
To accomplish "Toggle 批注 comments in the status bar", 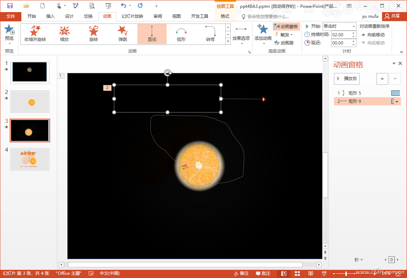I will tap(263, 273).
